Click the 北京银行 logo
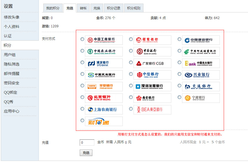Screen dimensions: 248x162 coord(104,98)
